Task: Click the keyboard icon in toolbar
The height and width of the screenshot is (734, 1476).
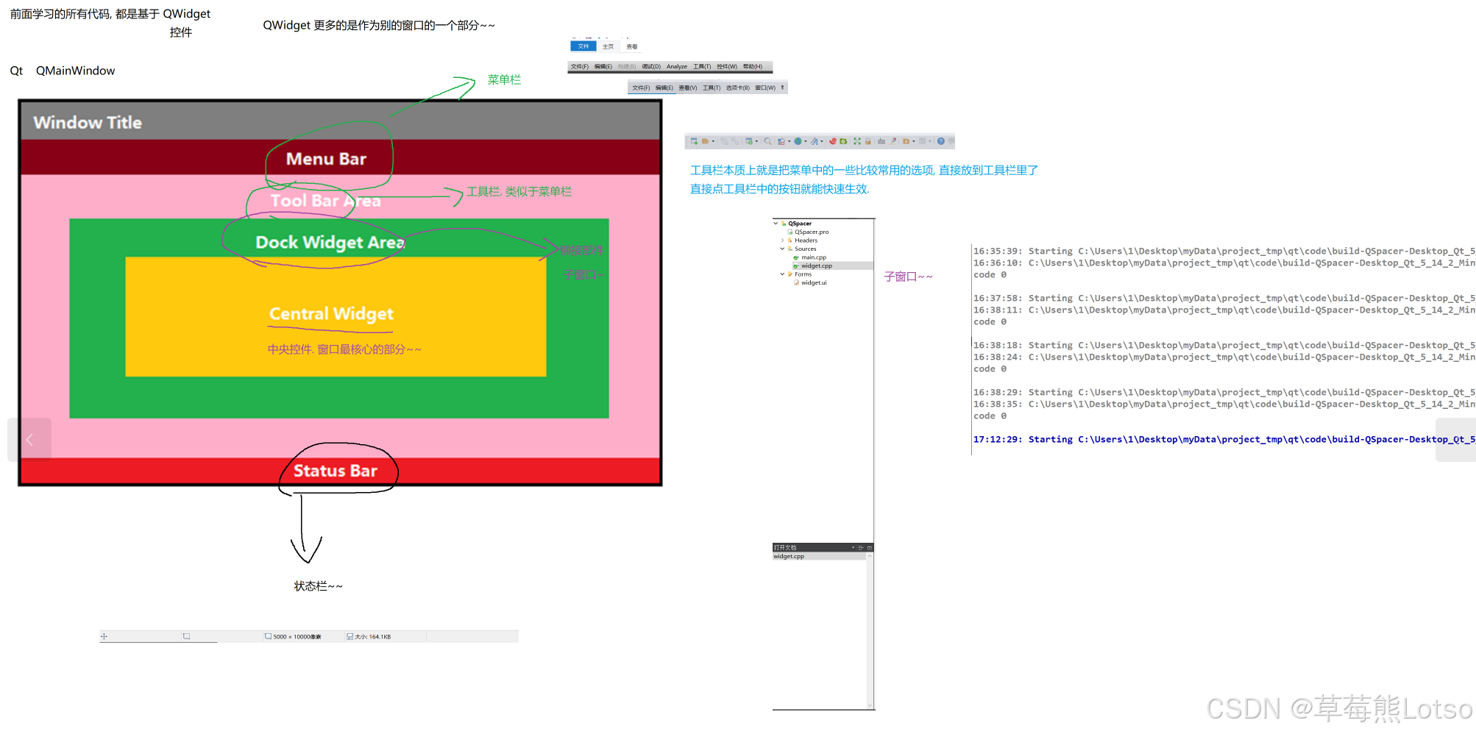Action: tap(881, 141)
